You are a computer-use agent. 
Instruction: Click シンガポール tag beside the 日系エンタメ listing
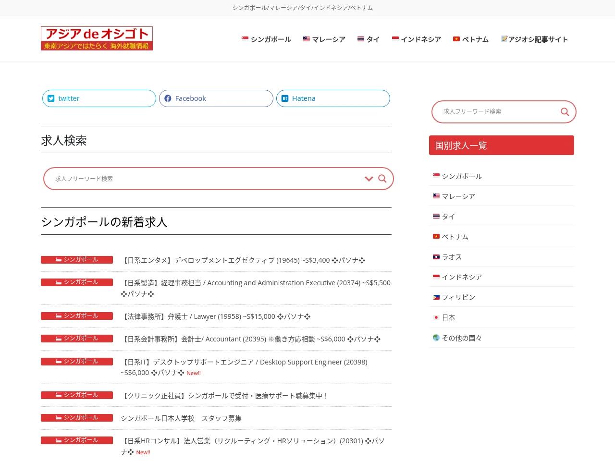tap(77, 260)
